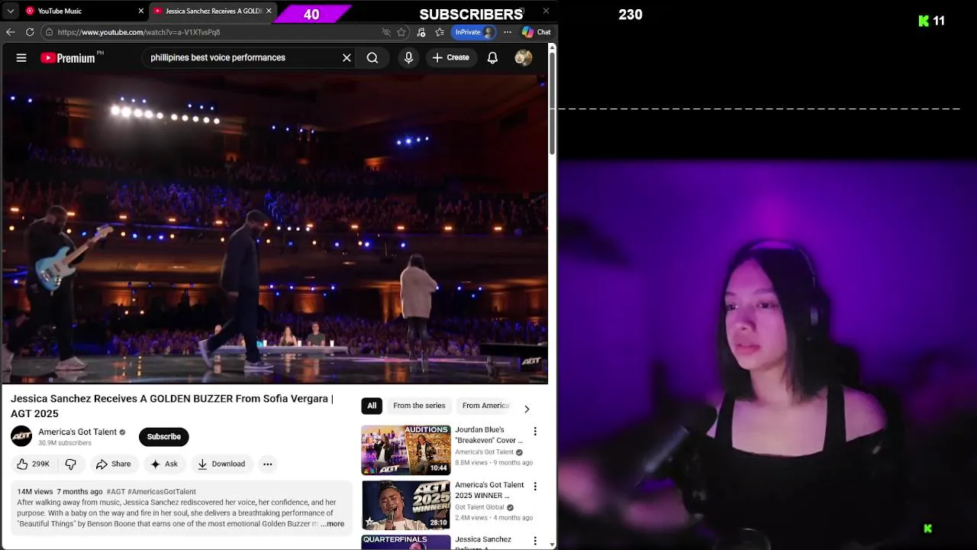Download this video
Viewport: 977px width, 550px height.
click(x=221, y=464)
